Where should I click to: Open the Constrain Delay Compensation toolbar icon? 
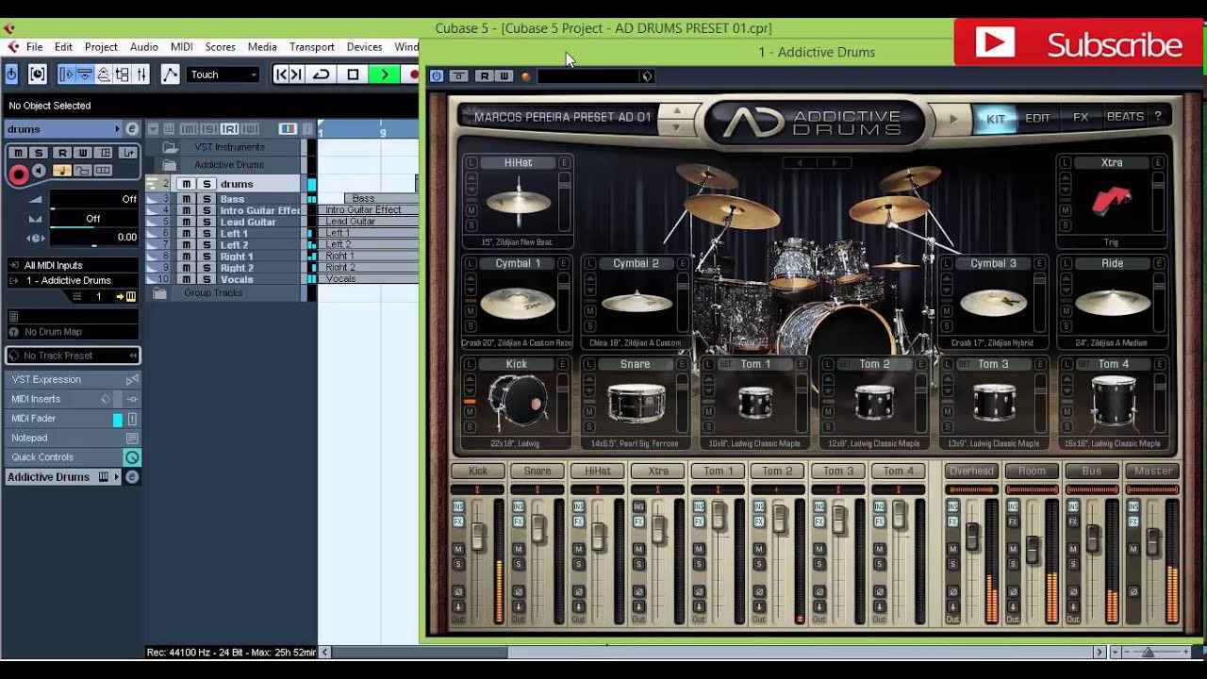pos(38,75)
